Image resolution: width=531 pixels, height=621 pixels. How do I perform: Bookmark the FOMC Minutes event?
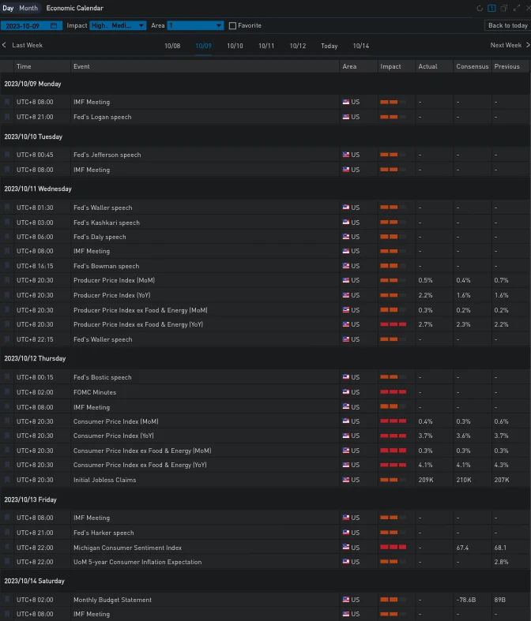point(7,392)
